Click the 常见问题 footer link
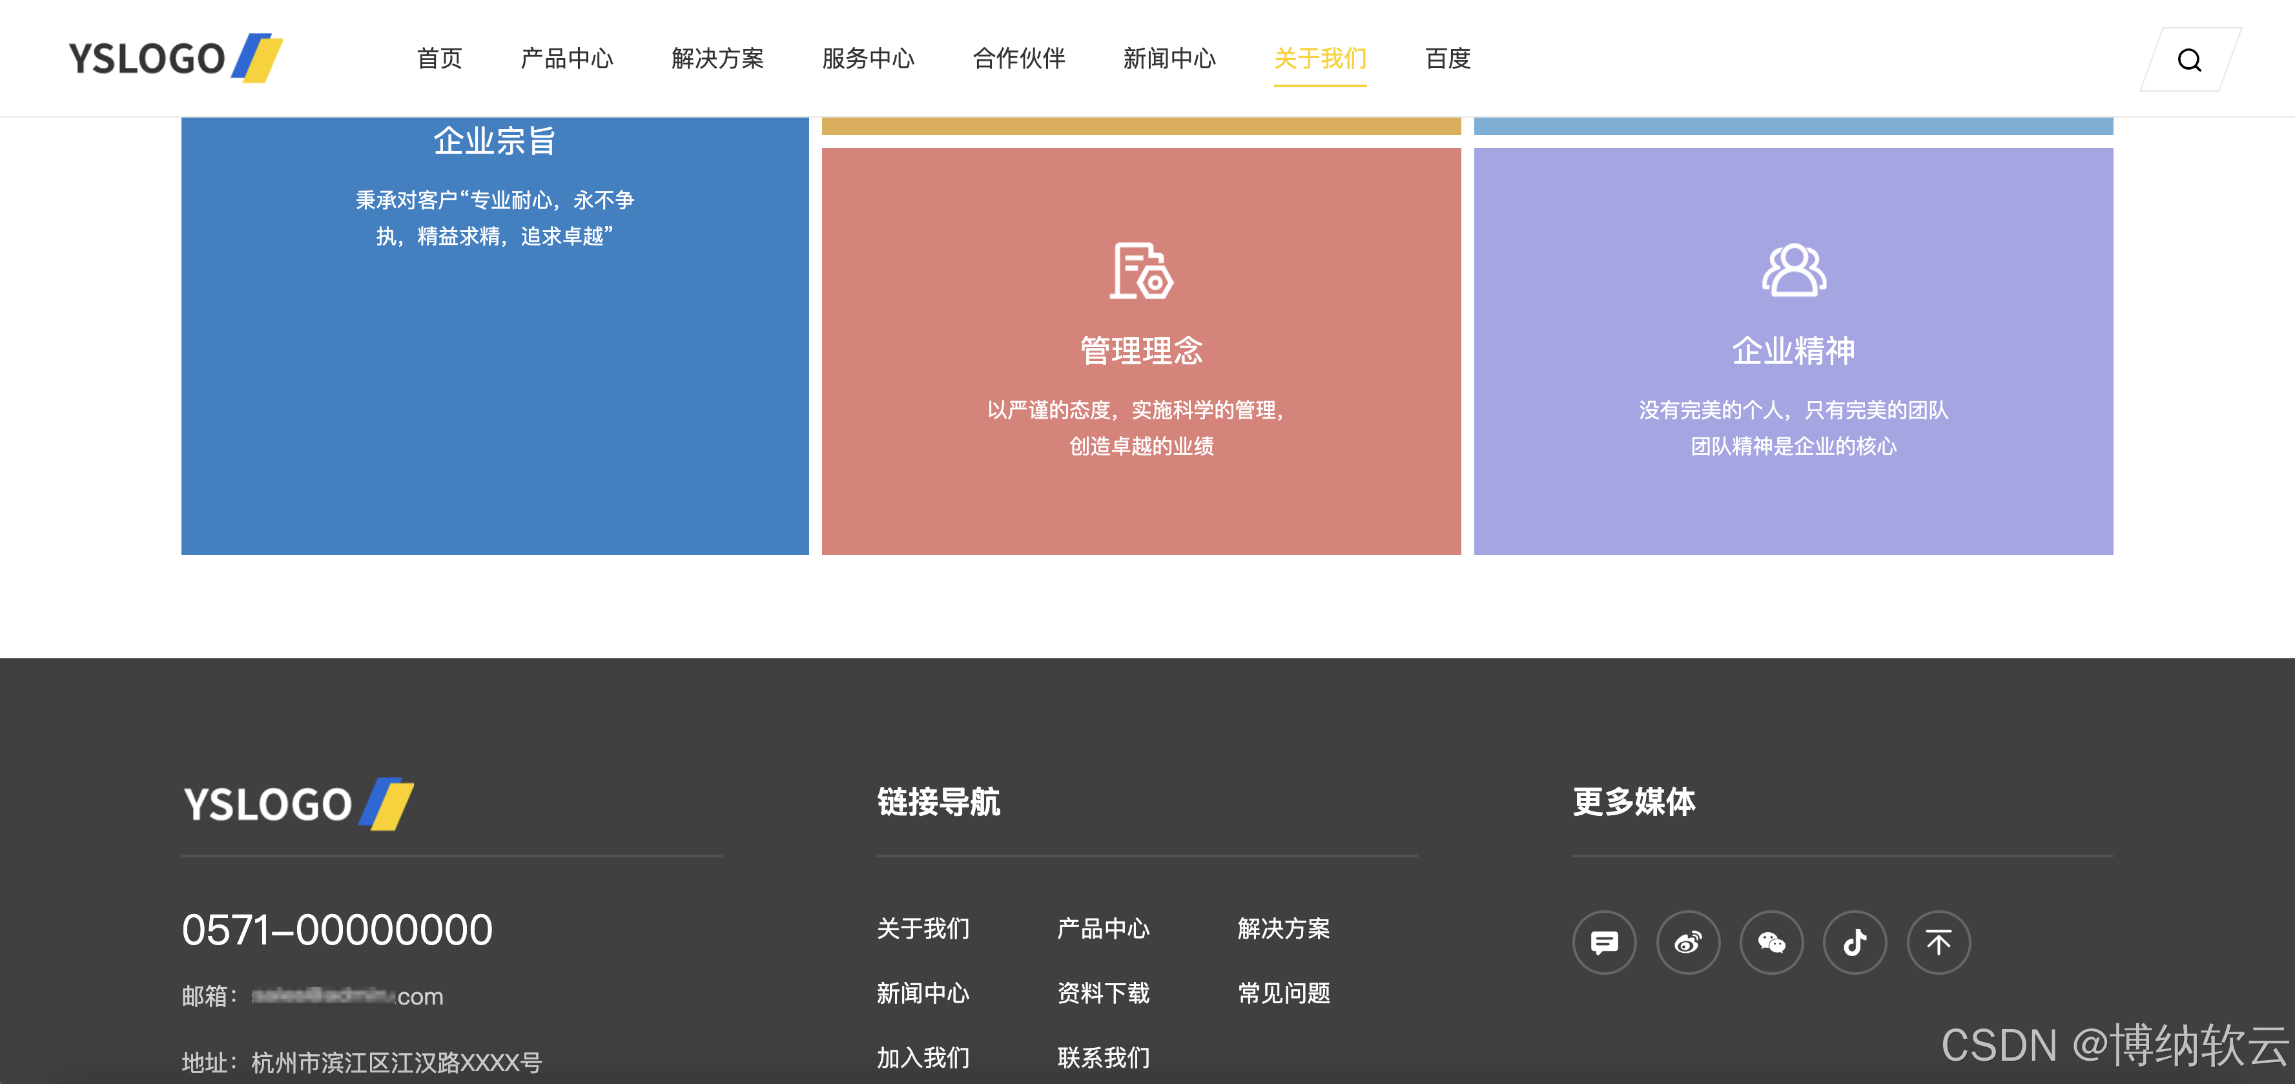The height and width of the screenshot is (1084, 2295). tap(1283, 993)
